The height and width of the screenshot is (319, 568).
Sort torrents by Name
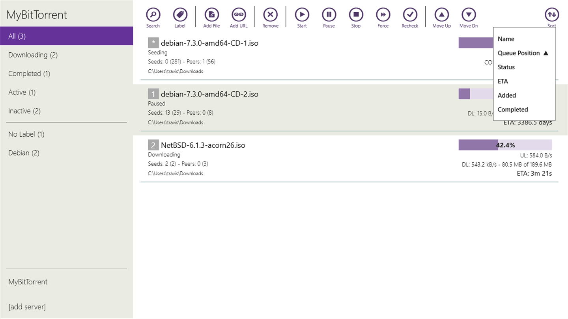524,39
